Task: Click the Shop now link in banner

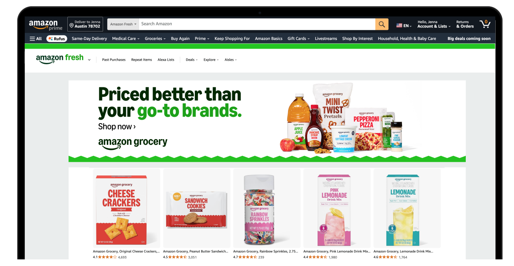Action: [x=117, y=127]
